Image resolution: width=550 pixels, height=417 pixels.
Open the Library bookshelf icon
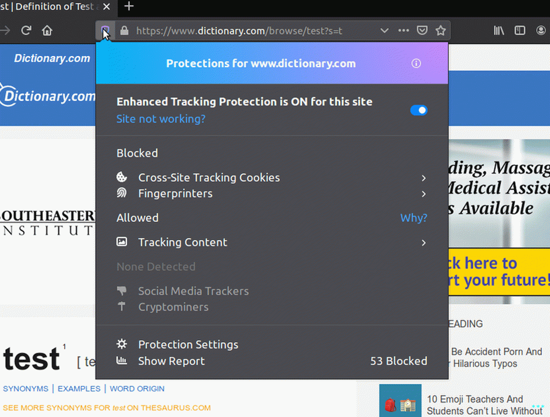click(x=499, y=31)
